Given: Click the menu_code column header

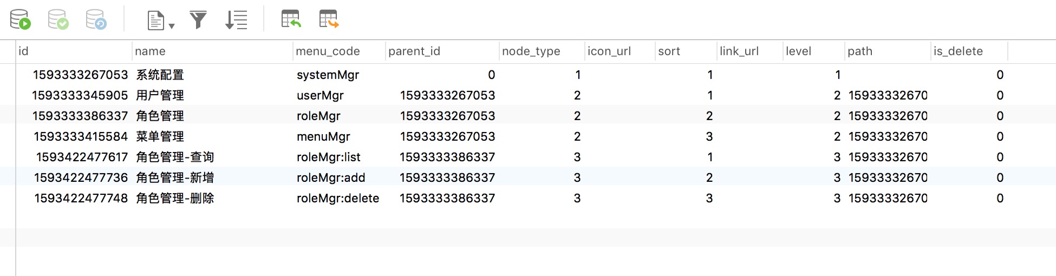Looking at the screenshot, I should tap(328, 51).
